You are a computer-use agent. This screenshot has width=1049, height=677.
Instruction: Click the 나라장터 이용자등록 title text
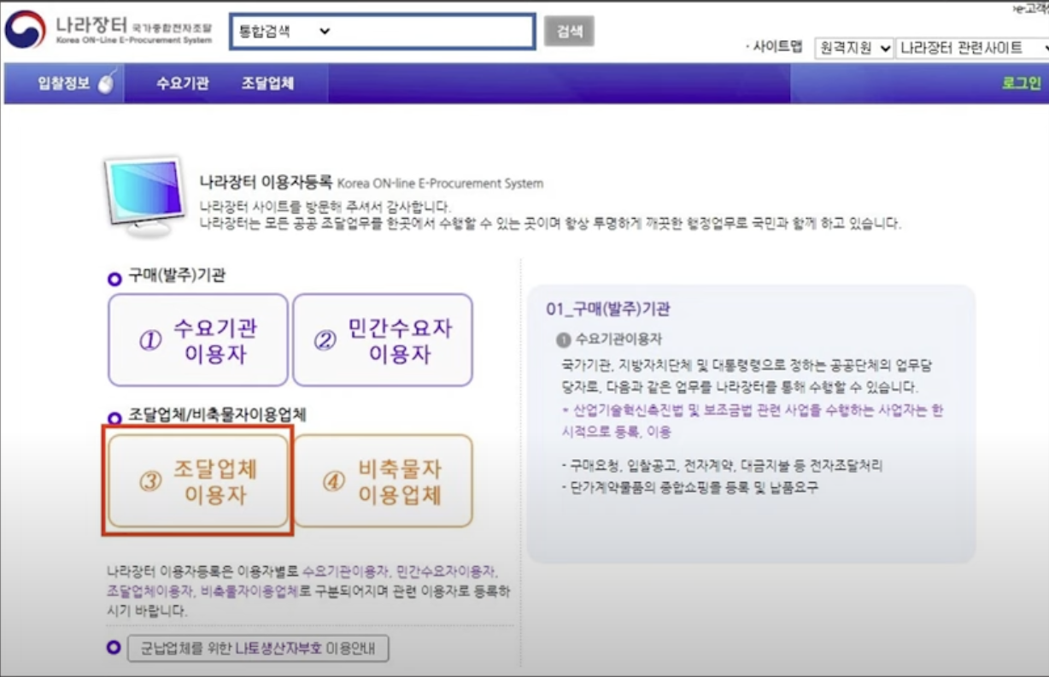[x=266, y=182]
